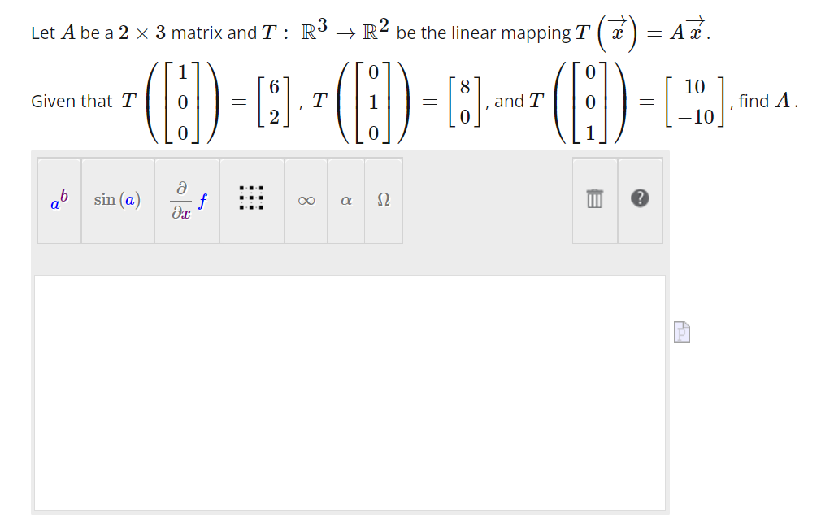
Task: Clear the answer using the trash can
Action: click(x=594, y=200)
